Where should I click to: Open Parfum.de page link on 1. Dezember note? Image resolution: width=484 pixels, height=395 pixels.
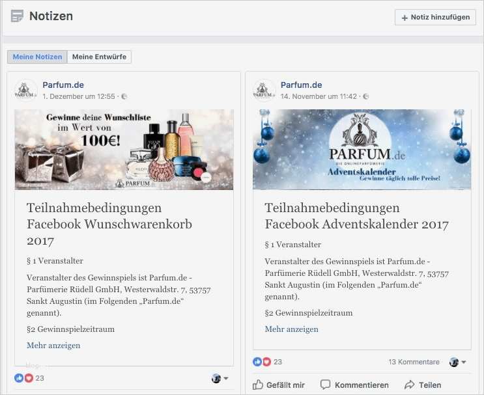[x=63, y=85]
